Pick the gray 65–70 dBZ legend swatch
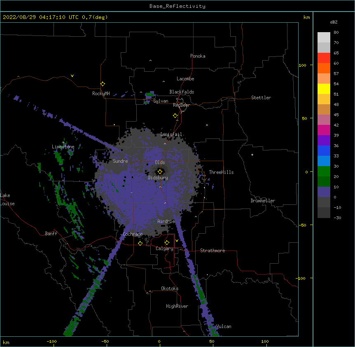The height and width of the screenshot is (347, 355). click(324, 47)
